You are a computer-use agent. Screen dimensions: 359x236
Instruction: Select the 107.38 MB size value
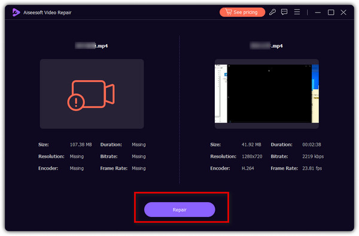81,145
